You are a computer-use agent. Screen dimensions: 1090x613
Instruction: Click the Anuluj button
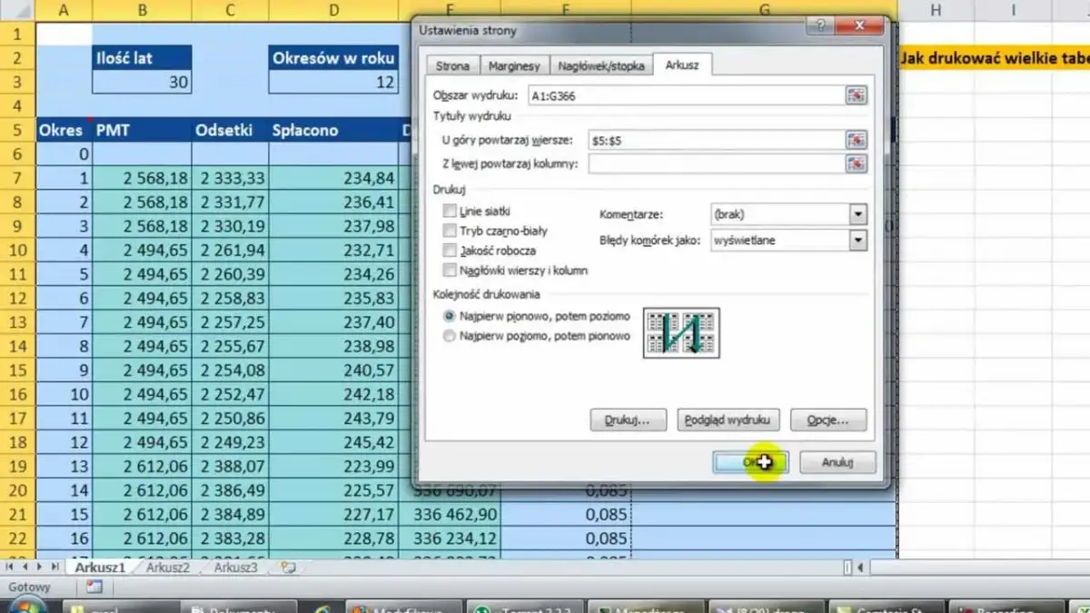tap(837, 462)
